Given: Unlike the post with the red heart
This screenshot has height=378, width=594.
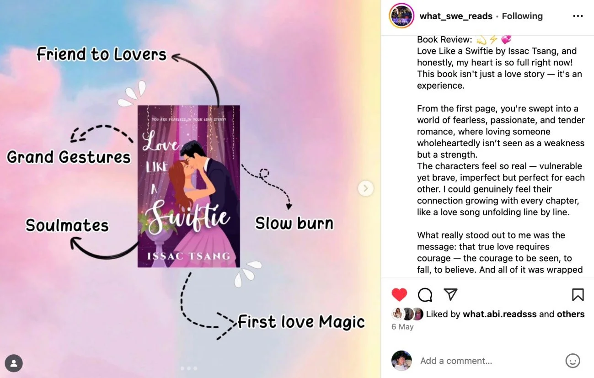Looking at the screenshot, I should coord(399,295).
